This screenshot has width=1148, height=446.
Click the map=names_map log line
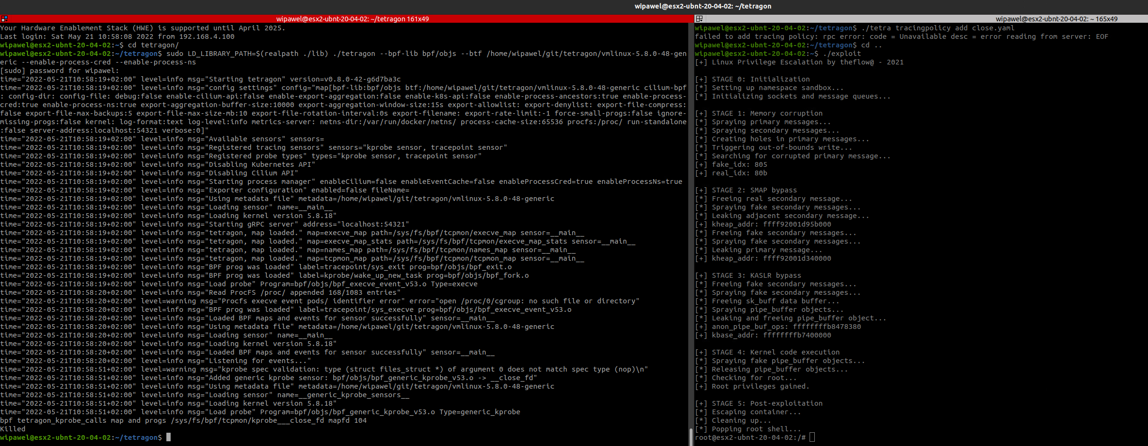click(288, 250)
